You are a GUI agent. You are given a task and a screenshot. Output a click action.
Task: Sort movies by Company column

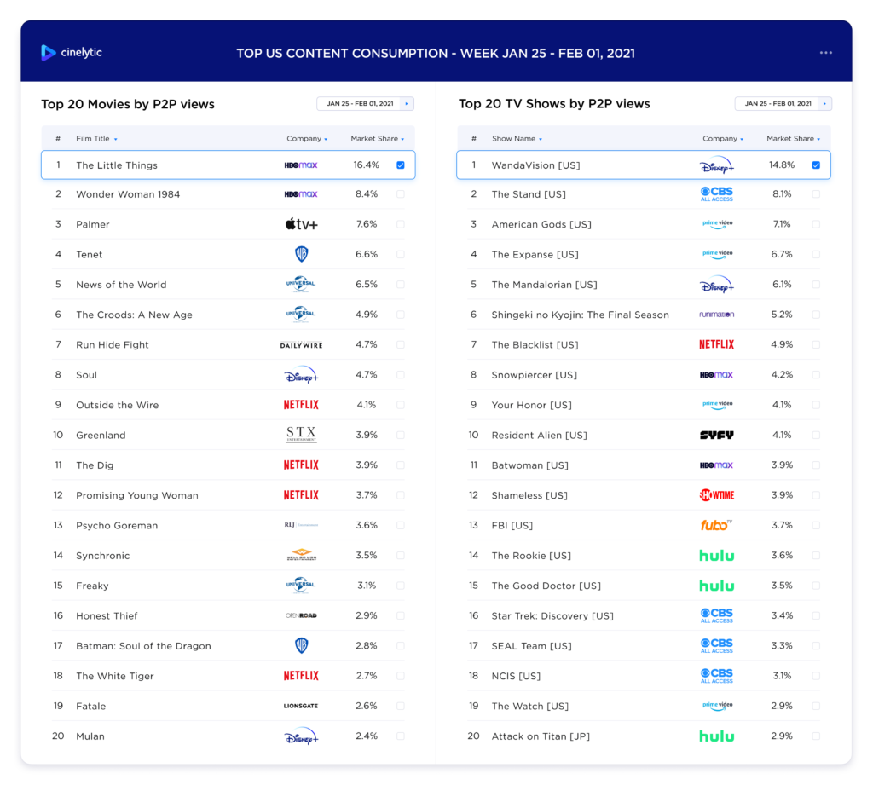click(307, 139)
